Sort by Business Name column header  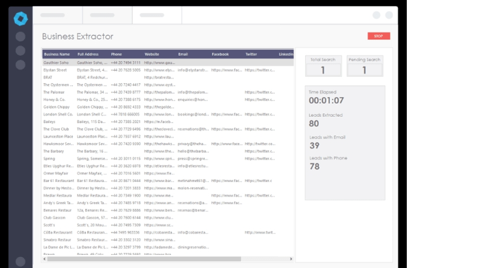point(57,54)
